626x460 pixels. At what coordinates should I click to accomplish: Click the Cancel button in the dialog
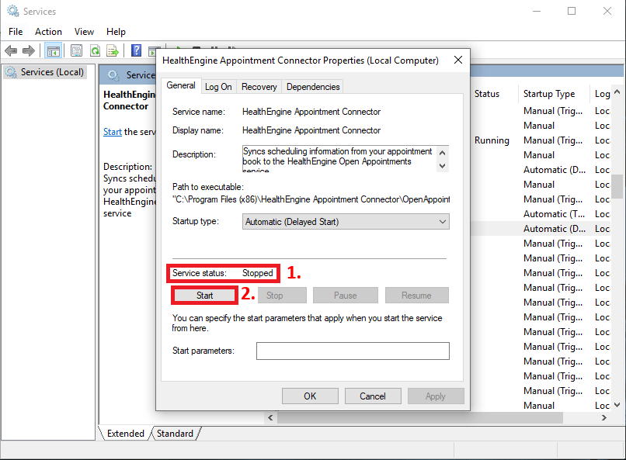coord(373,396)
